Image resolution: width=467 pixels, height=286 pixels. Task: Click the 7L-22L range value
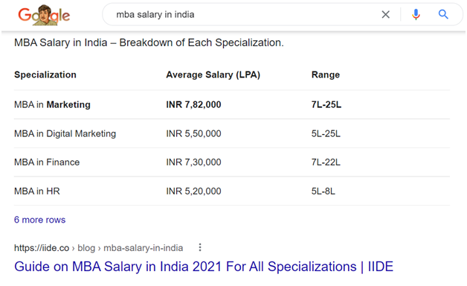326,162
